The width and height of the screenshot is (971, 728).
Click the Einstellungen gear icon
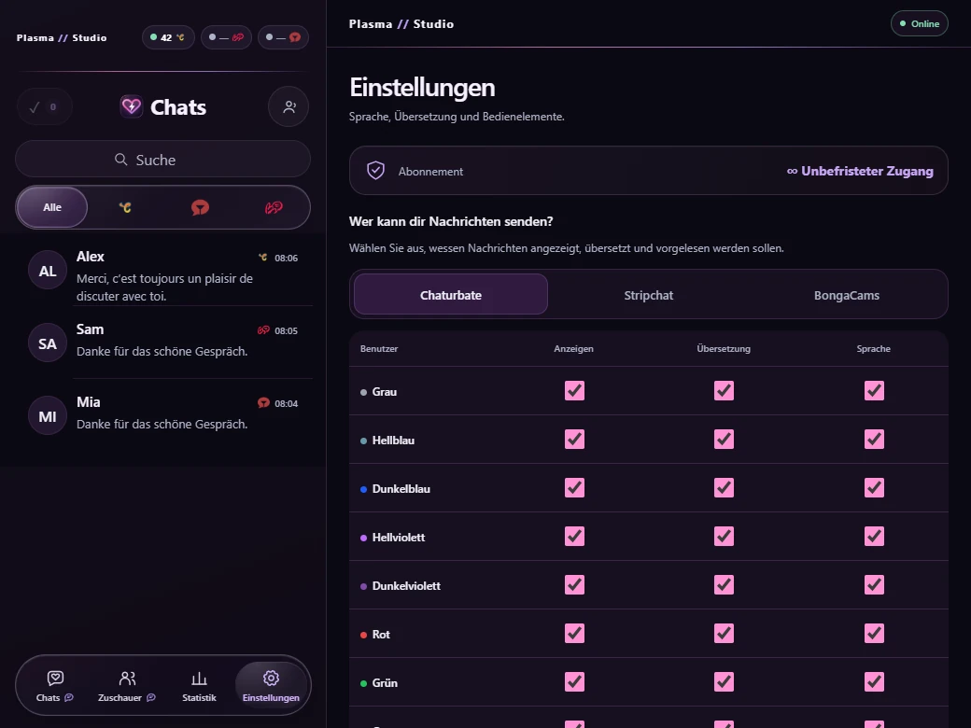[271, 679]
